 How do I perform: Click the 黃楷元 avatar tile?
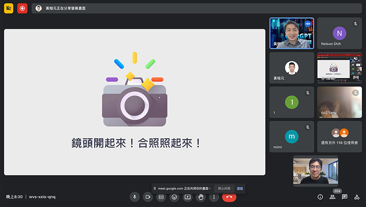(x=292, y=67)
